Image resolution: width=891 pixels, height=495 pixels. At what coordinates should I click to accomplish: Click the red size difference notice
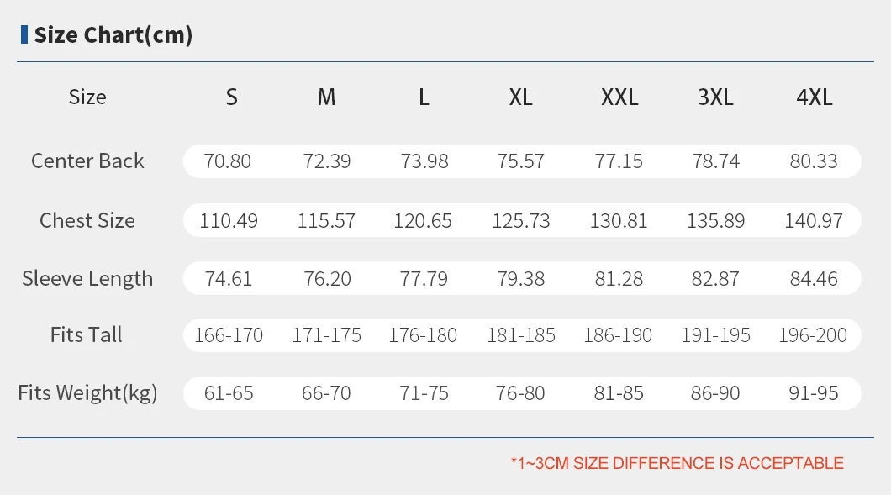click(677, 463)
